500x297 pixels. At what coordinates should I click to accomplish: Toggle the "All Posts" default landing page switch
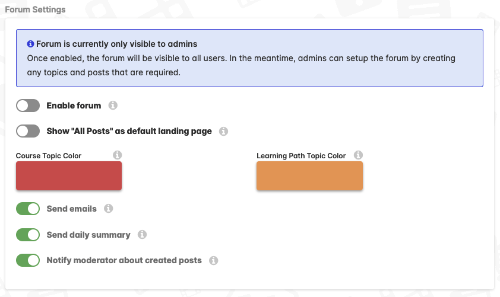(28, 131)
